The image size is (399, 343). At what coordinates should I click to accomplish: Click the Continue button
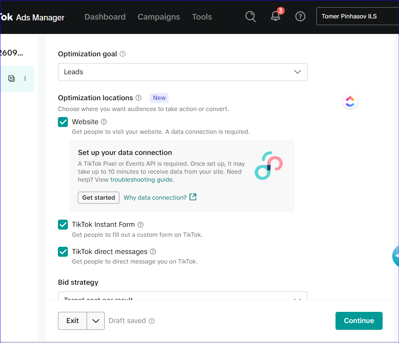click(x=359, y=321)
